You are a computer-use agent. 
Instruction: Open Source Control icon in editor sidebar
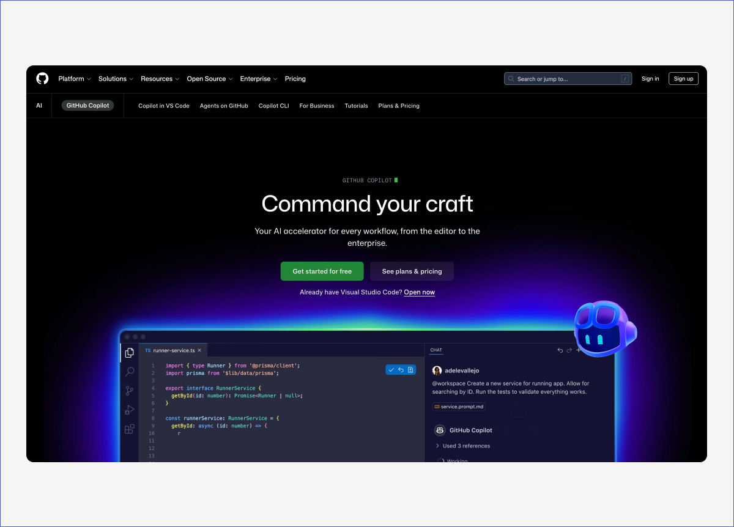(130, 391)
